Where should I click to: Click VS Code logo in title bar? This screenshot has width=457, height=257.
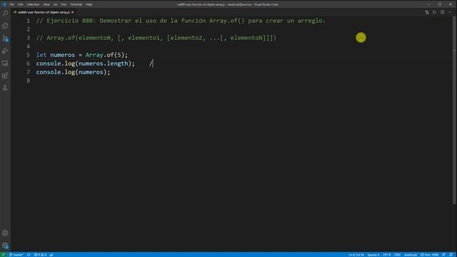pos(4,4)
